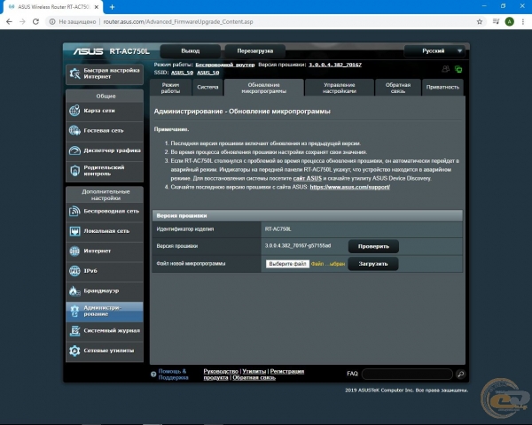Select Обновление микропрограммы tab
The height and width of the screenshot is (425, 532).
point(264,88)
